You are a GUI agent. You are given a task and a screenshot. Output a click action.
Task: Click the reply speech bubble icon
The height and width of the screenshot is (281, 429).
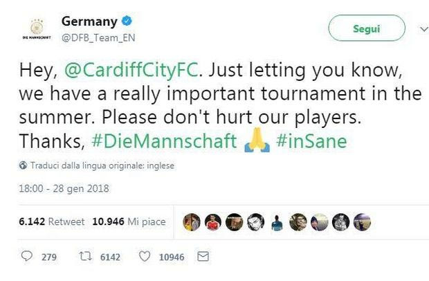tap(27, 257)
